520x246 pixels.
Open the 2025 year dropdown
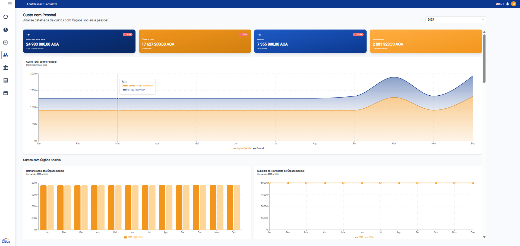(455, 20)
